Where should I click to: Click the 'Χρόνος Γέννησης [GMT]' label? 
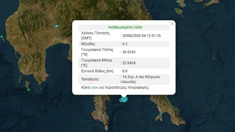tap(96, 35)
